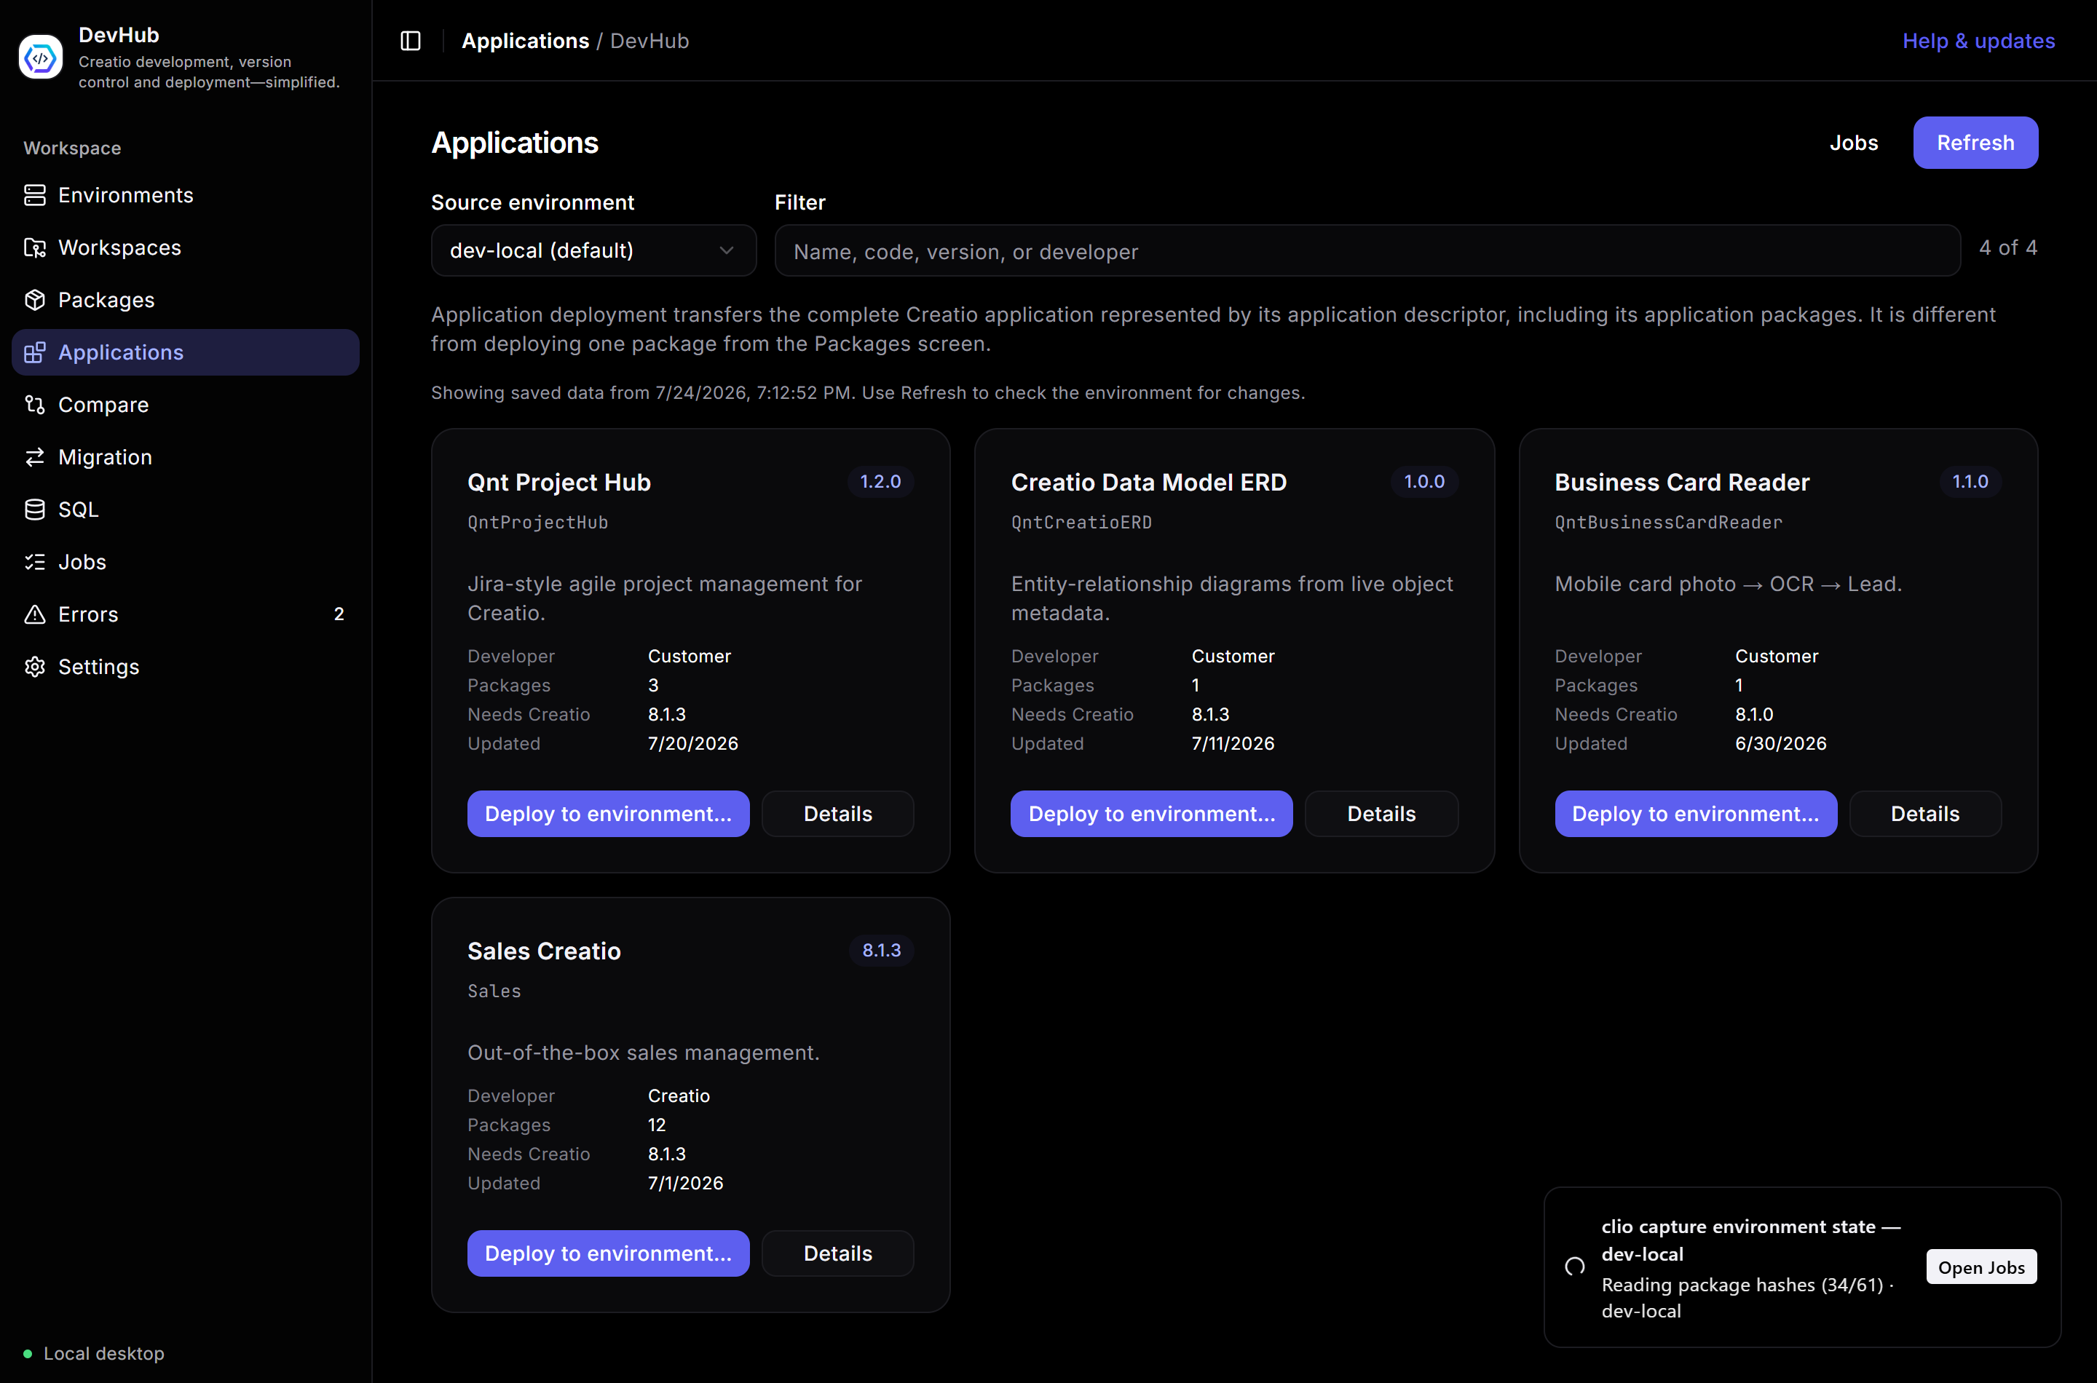
Task: Click the QntBusinessCardReader code text
Action: pos(1668,522)
